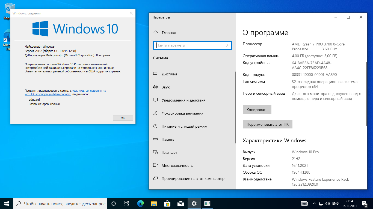Open Проецирование на этот компьютер

[193, 179]
